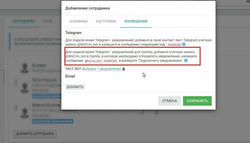The height and width of the screenshot is (143, 250).
Task: Open help icon after code 16444102
Action: (x=184, y=44)
